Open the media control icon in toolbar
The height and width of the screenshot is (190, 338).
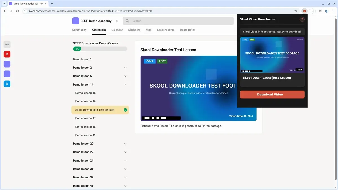point(321,11)
